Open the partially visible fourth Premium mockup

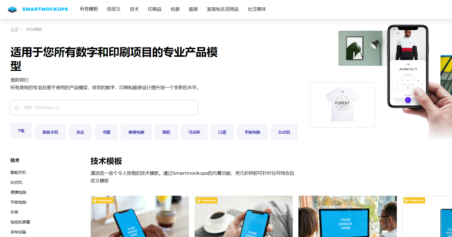[427, 216]
